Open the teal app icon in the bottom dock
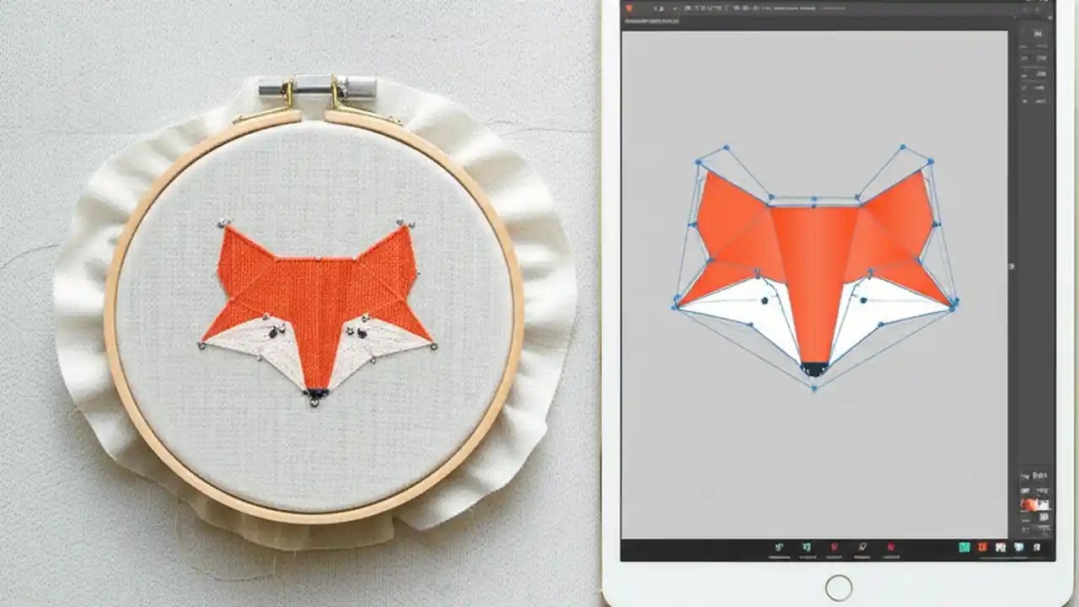This screenshot has height=607, width=1079. tap(964, 547)
